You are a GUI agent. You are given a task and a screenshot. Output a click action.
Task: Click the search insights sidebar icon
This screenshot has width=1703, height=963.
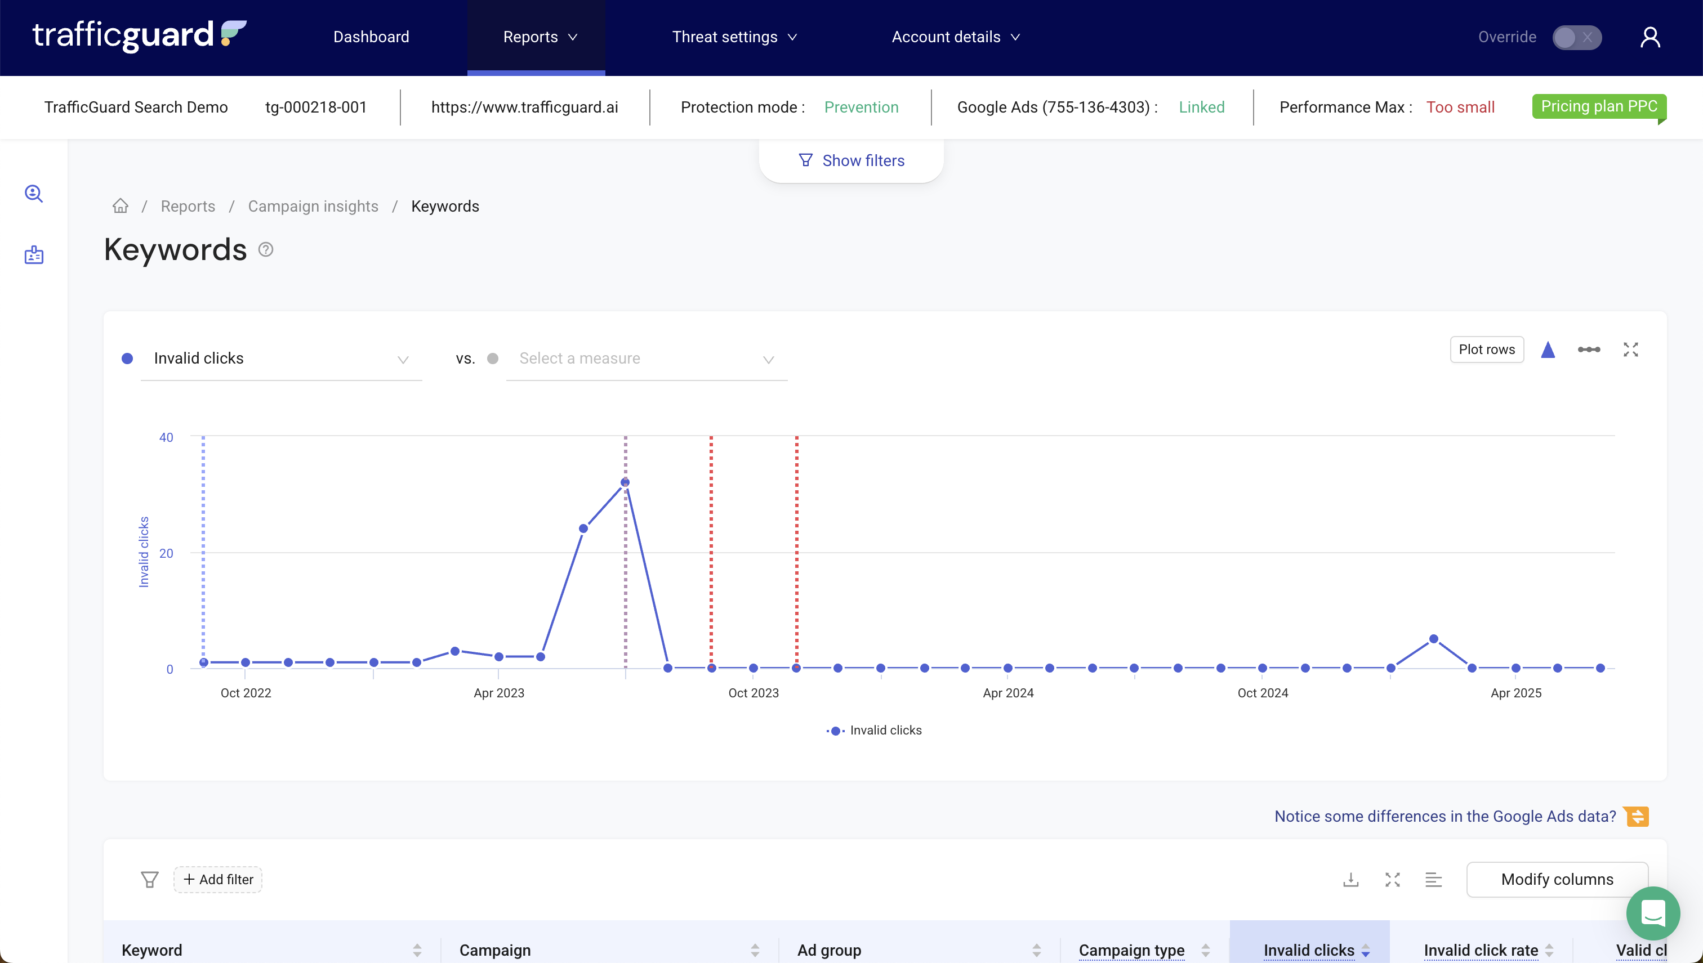[34, 193]
